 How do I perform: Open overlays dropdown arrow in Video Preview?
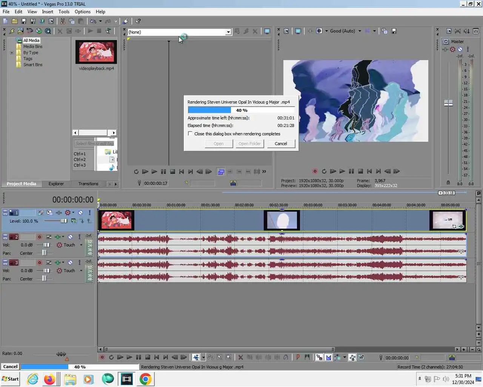[374, 31]
